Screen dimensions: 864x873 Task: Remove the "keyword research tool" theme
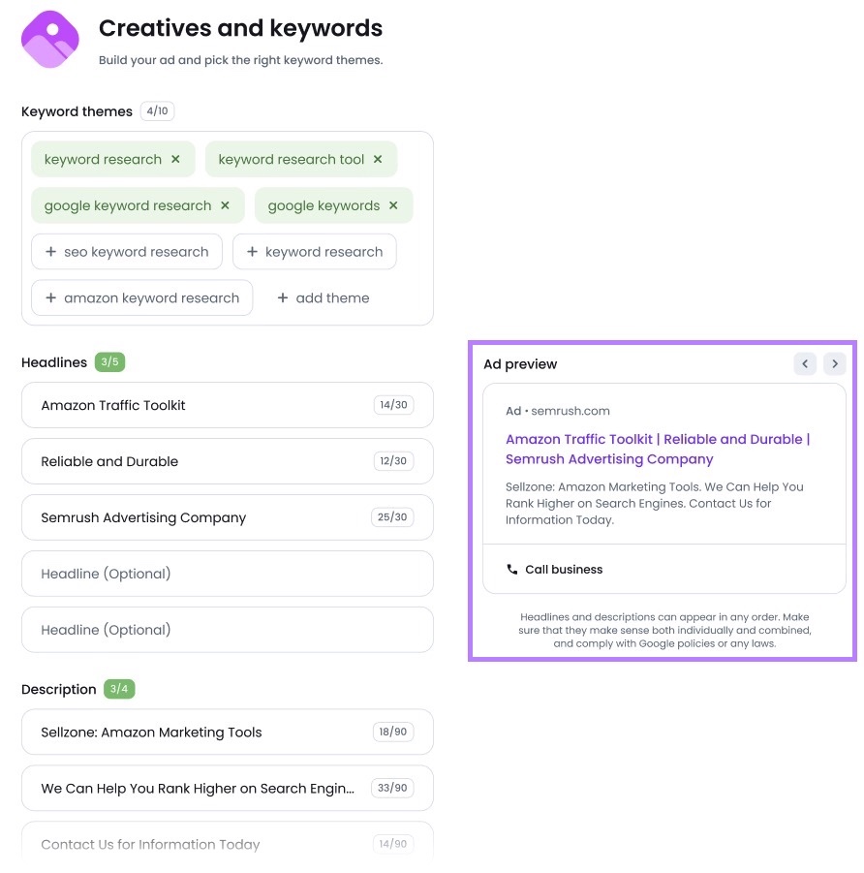tap(377, 159)
